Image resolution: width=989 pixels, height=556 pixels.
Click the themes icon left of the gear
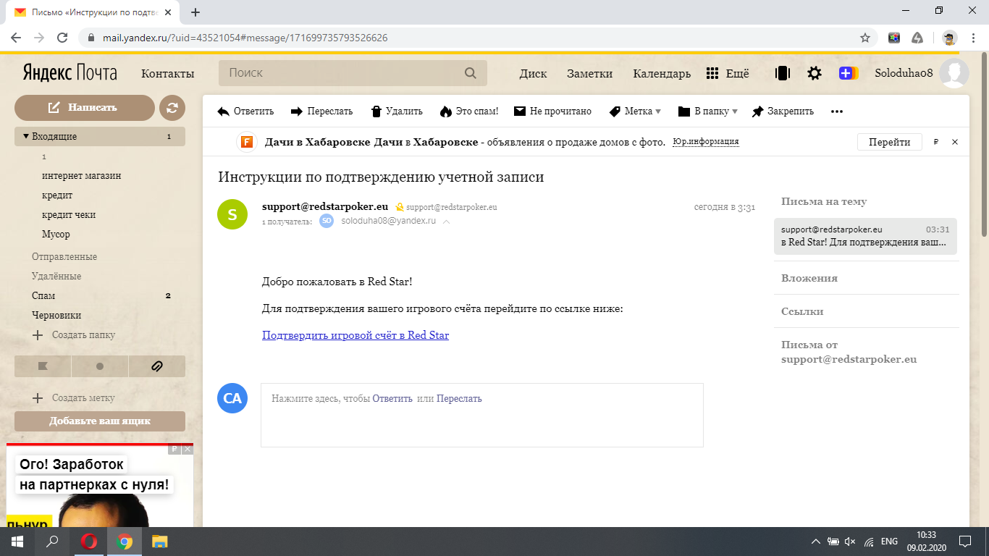782,73
